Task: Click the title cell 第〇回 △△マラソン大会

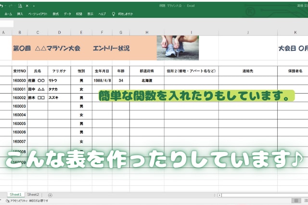Action: pyautogui.click(x=47, y=48)
